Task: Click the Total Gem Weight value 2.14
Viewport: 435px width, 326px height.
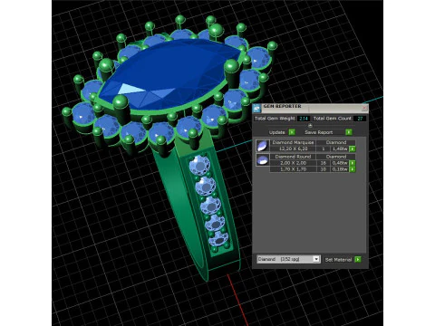Action: (x=304, y=119)
